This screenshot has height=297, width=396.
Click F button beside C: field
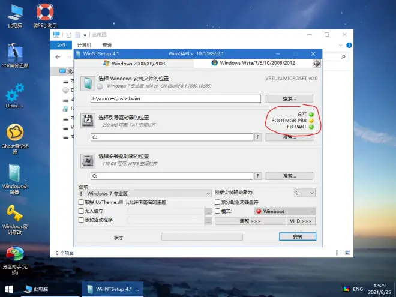click(x=258, y=176)
